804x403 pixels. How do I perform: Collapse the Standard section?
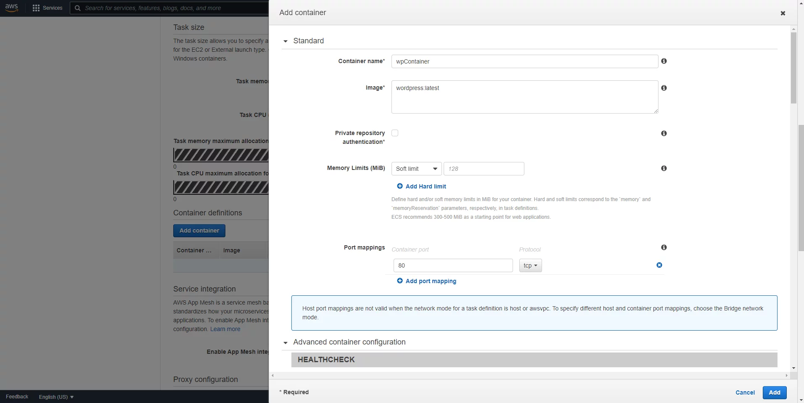tap(286, 41)
